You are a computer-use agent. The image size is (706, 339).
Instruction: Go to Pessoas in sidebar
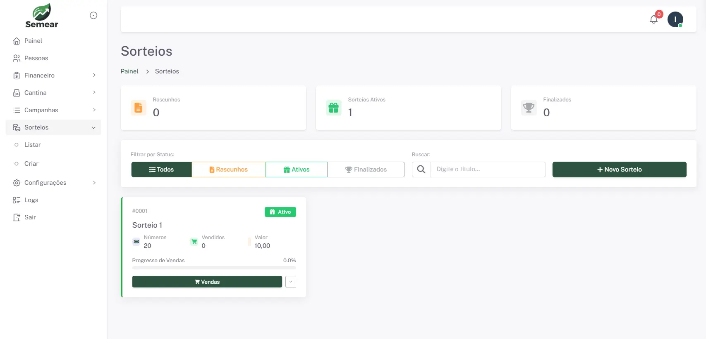tap(36, 58)
